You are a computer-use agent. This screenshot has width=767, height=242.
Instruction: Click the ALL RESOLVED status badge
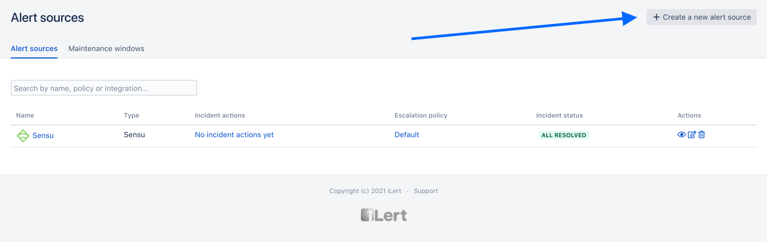click(x=563, y=135)
